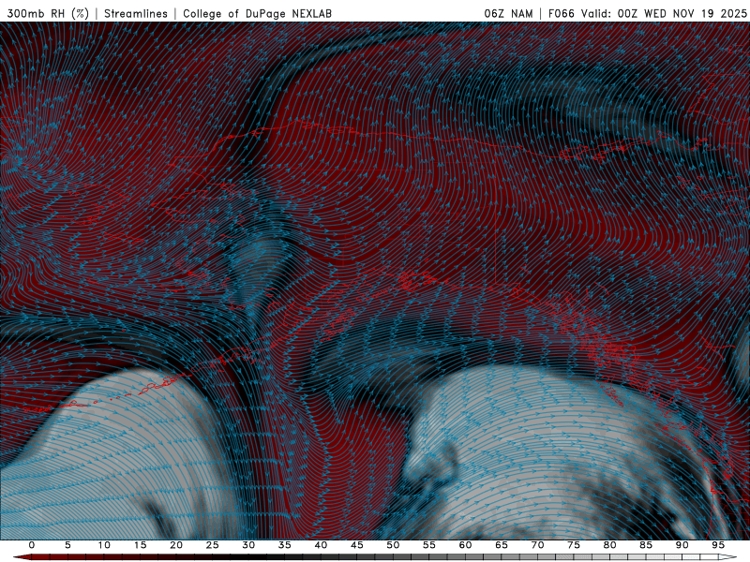The width and height of the screenshot is (750, 562).
Task: Click the colorbar label '15'
Action: tap(140, 545)
